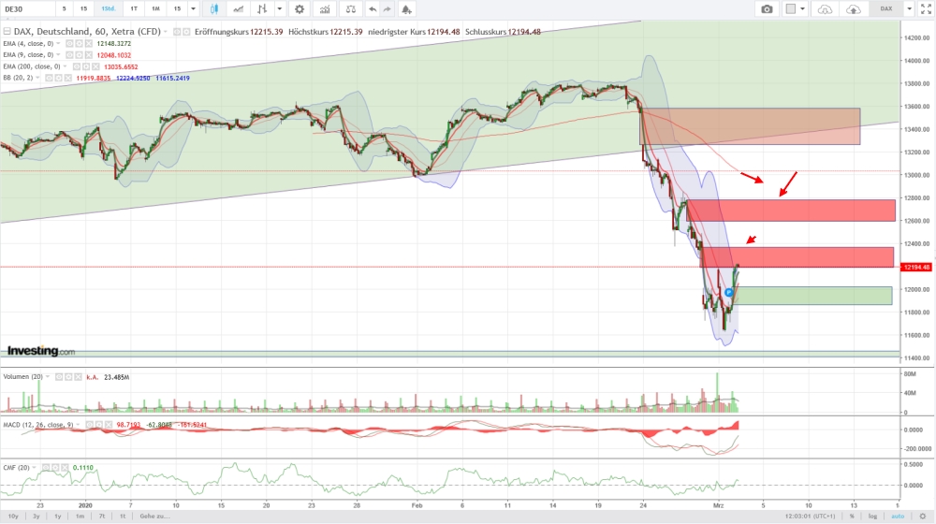Toggle visibility of EMA 9
This screenshot has height=524, width=936.
[69, 55]
